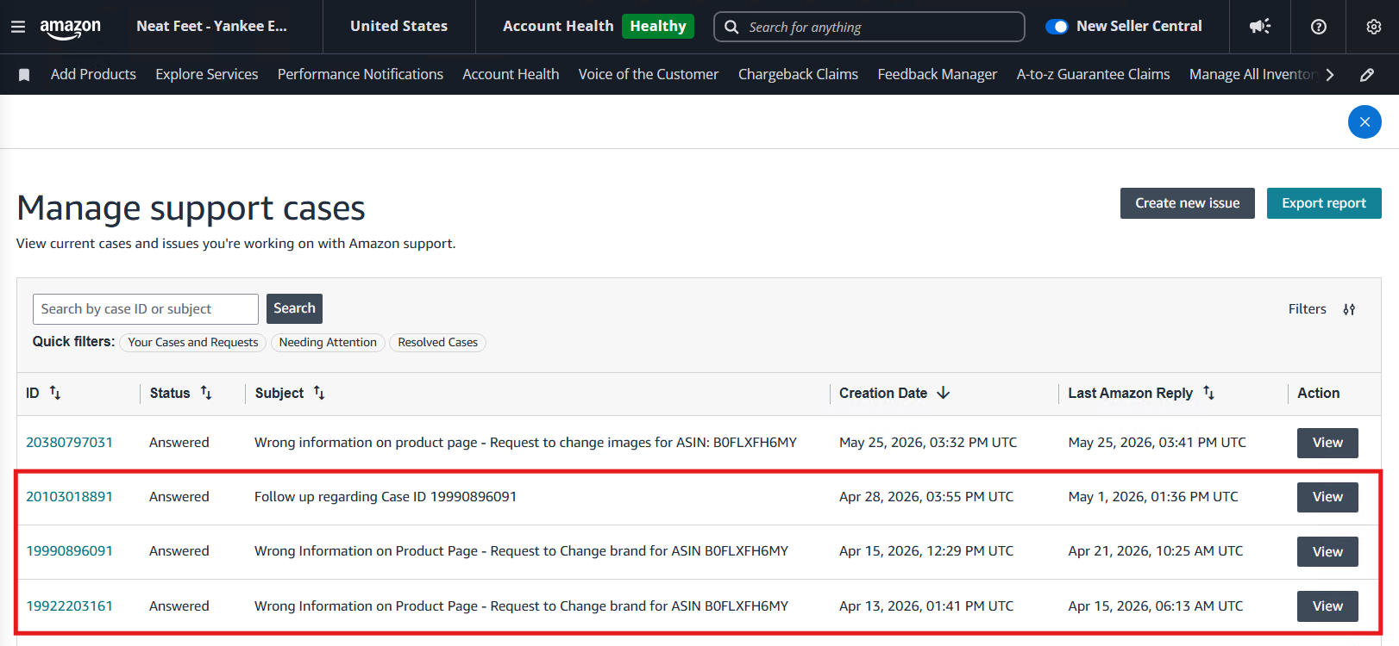
Task: Open Feedback Manager in navigation bar
Action: [938, 74]
